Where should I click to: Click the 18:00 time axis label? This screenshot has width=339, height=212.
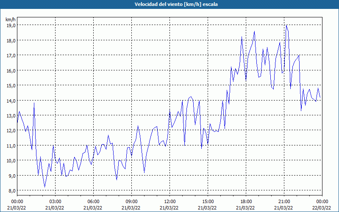pyautogui.click(x=246, y=202)
